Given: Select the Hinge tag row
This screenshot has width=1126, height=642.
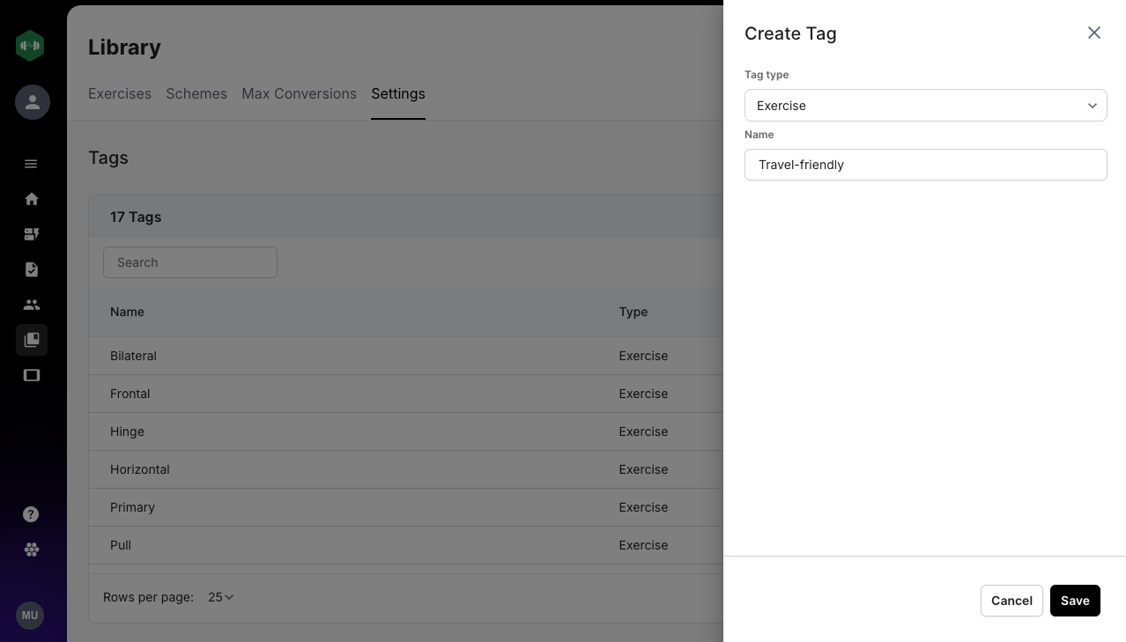Looking at the screenshot, I should pos(406,432).
